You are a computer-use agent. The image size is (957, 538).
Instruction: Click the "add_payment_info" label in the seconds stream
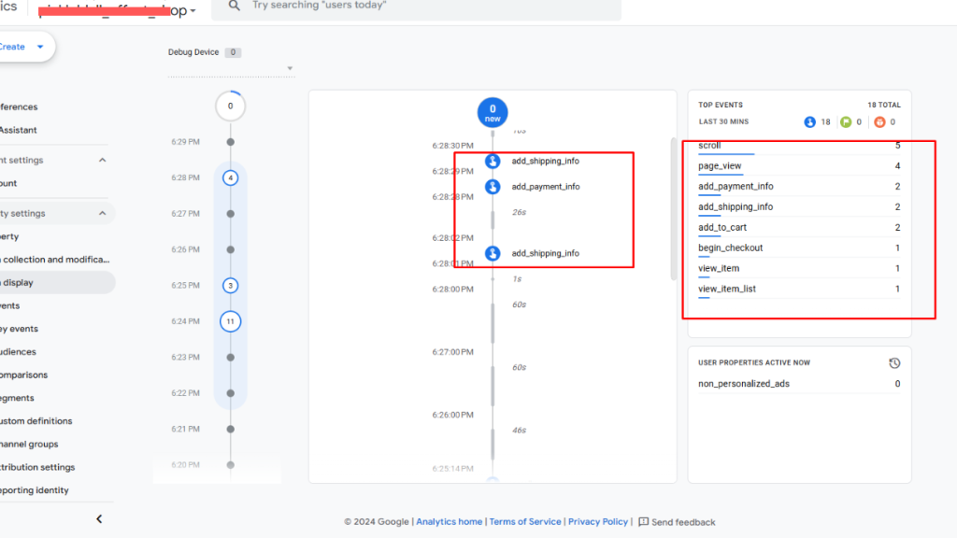click(x=546, y=187)
